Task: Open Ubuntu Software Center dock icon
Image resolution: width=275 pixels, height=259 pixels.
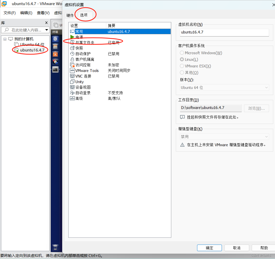Action: [55, 54]
